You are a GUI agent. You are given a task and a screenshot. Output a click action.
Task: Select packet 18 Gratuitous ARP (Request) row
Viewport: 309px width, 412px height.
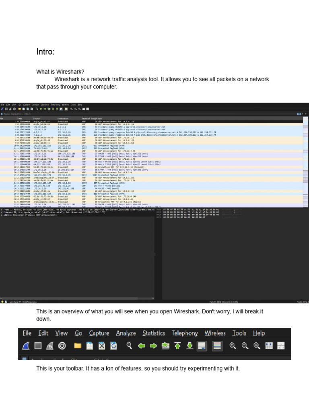tap(151, 167)
